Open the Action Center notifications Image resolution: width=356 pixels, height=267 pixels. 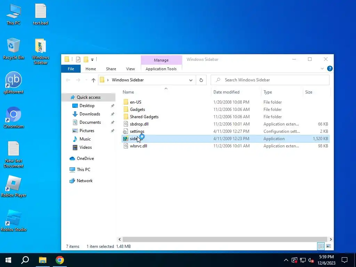pos(345,260)
